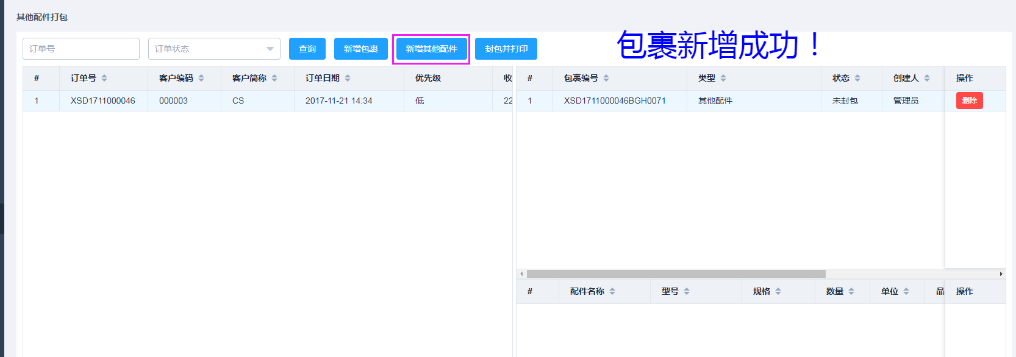Select order row XSD1711000046

[102, 101]
